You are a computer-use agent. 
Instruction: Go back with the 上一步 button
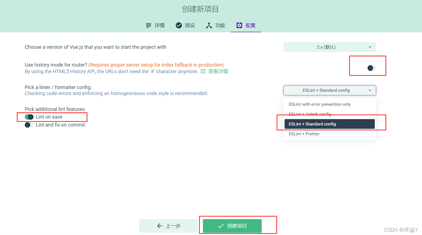tap(168, 226)
